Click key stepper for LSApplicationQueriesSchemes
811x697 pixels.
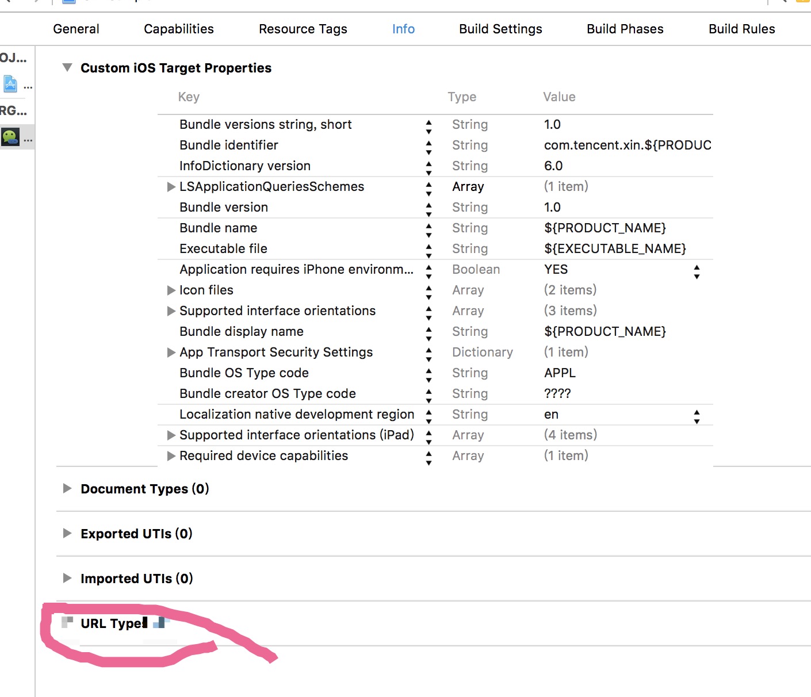(429, 189)
